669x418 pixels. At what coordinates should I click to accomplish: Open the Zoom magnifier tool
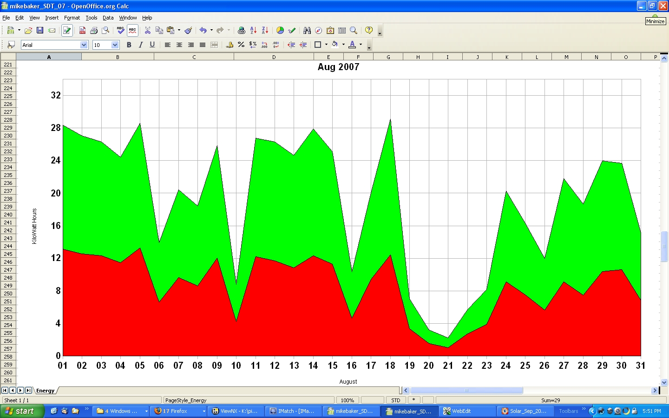pyautogui.click(x=354, y=31)
